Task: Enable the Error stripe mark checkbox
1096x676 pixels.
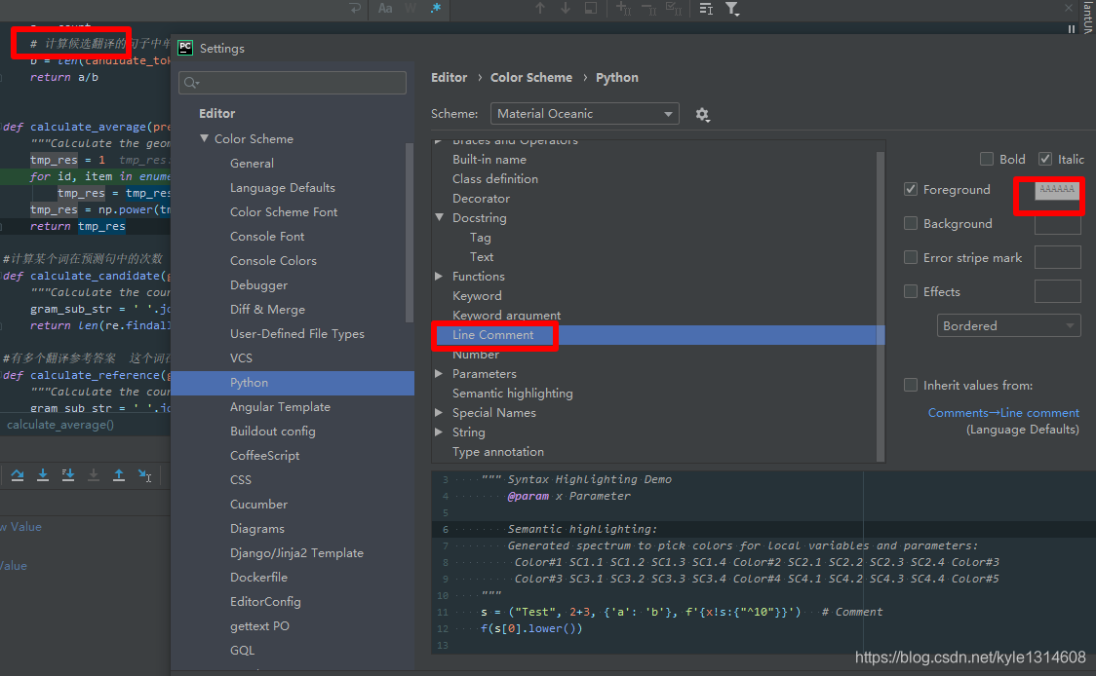Action: pyautogui.click(x=910, y=258)
